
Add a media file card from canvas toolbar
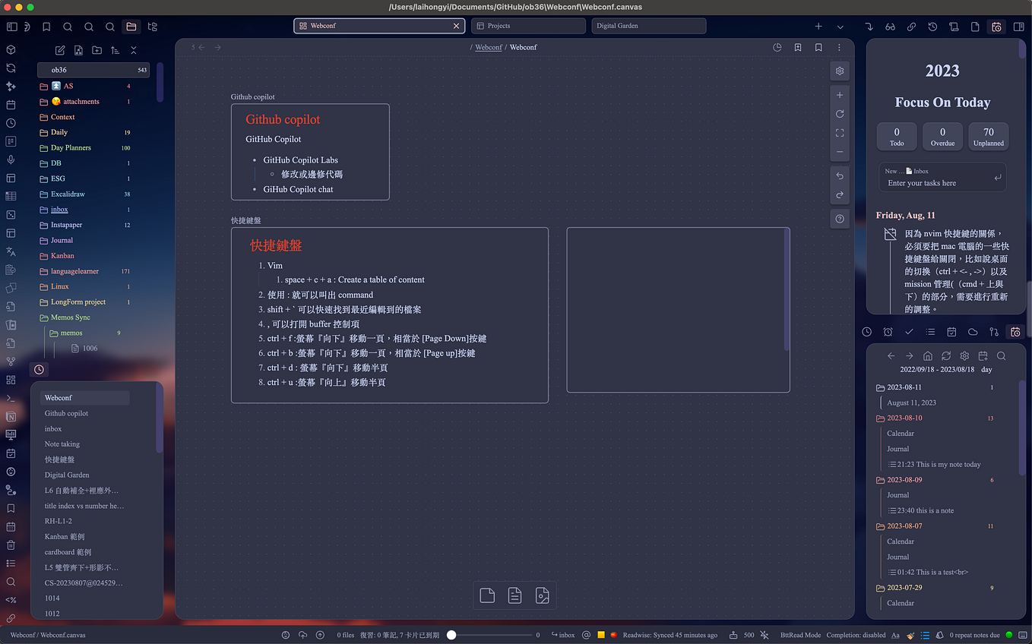pos(542,595)
